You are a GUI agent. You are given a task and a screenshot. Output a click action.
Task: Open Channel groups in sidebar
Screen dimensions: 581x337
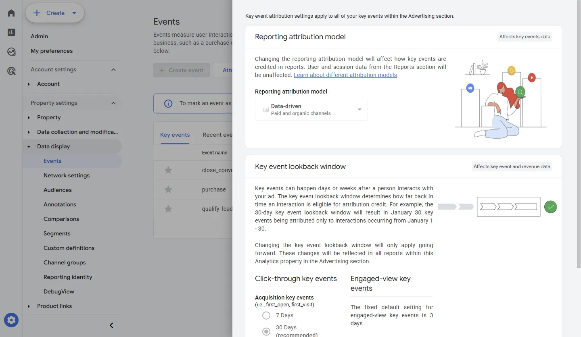click(x=65, y=262)
